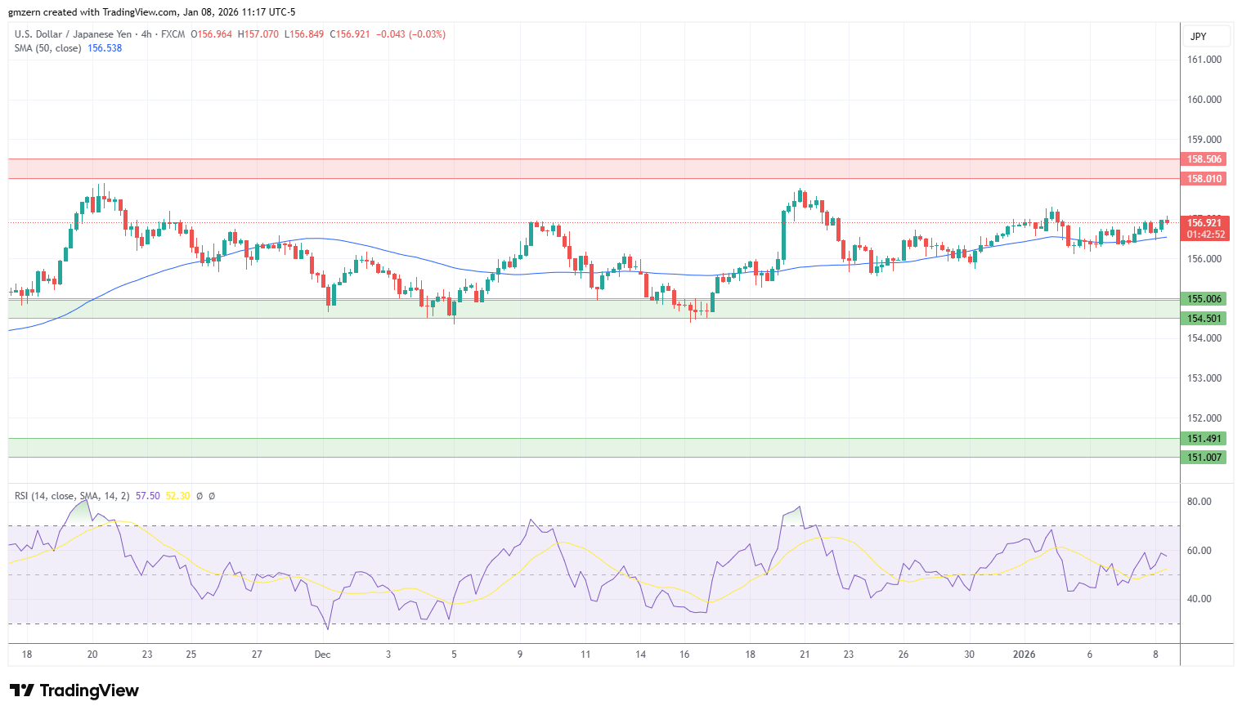Select the 158.506 resistance price label

(x=1204, y=159)
